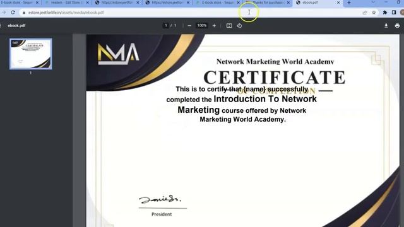Click the CERTIFICATE heading text
The width and height of the screenshot is (404, 227).
(x=275, y=78)
